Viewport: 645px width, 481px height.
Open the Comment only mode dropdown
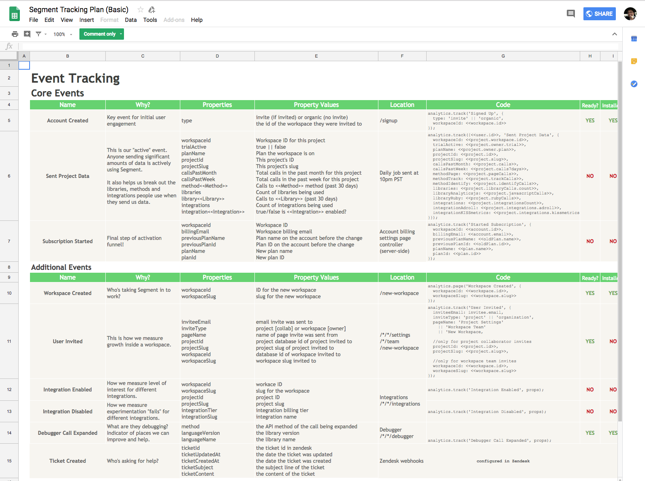click(102, 34)
